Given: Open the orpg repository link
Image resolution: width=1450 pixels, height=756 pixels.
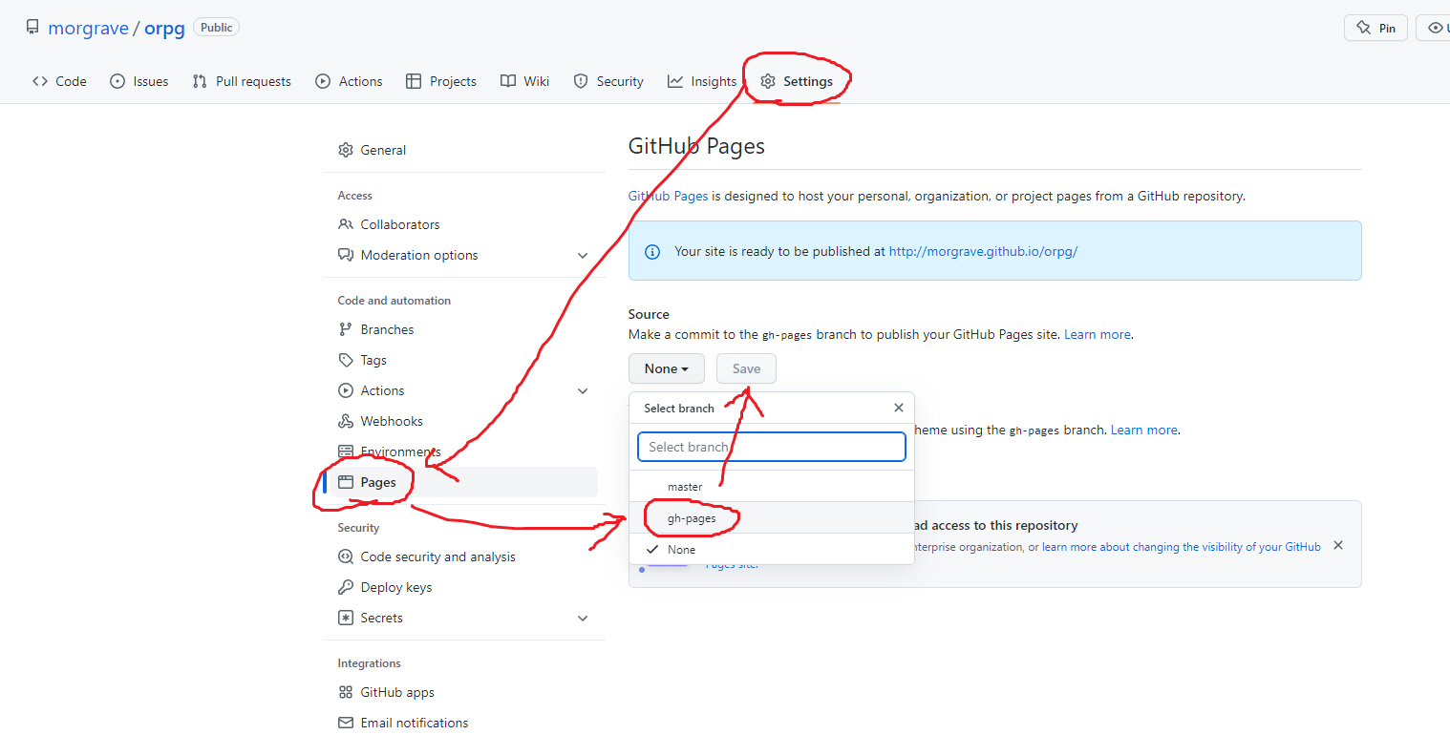Looking at the screenshot, I should [x=164, y=28].
